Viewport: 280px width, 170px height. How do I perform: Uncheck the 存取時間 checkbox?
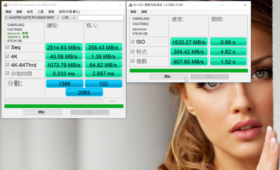click(7, 74)
